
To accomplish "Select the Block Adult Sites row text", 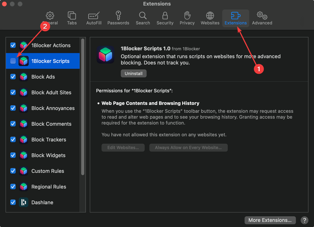I will click(51, 92).
